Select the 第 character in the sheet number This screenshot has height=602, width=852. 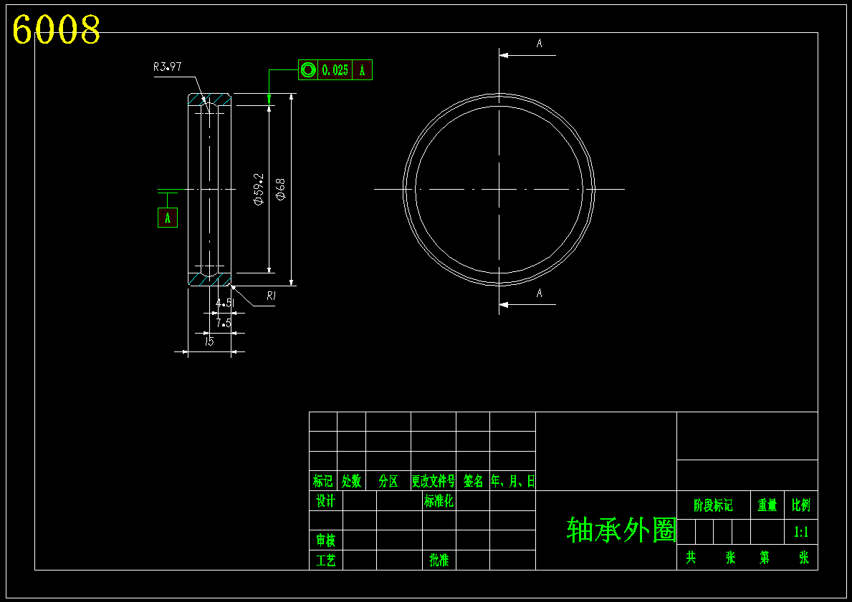765,558
